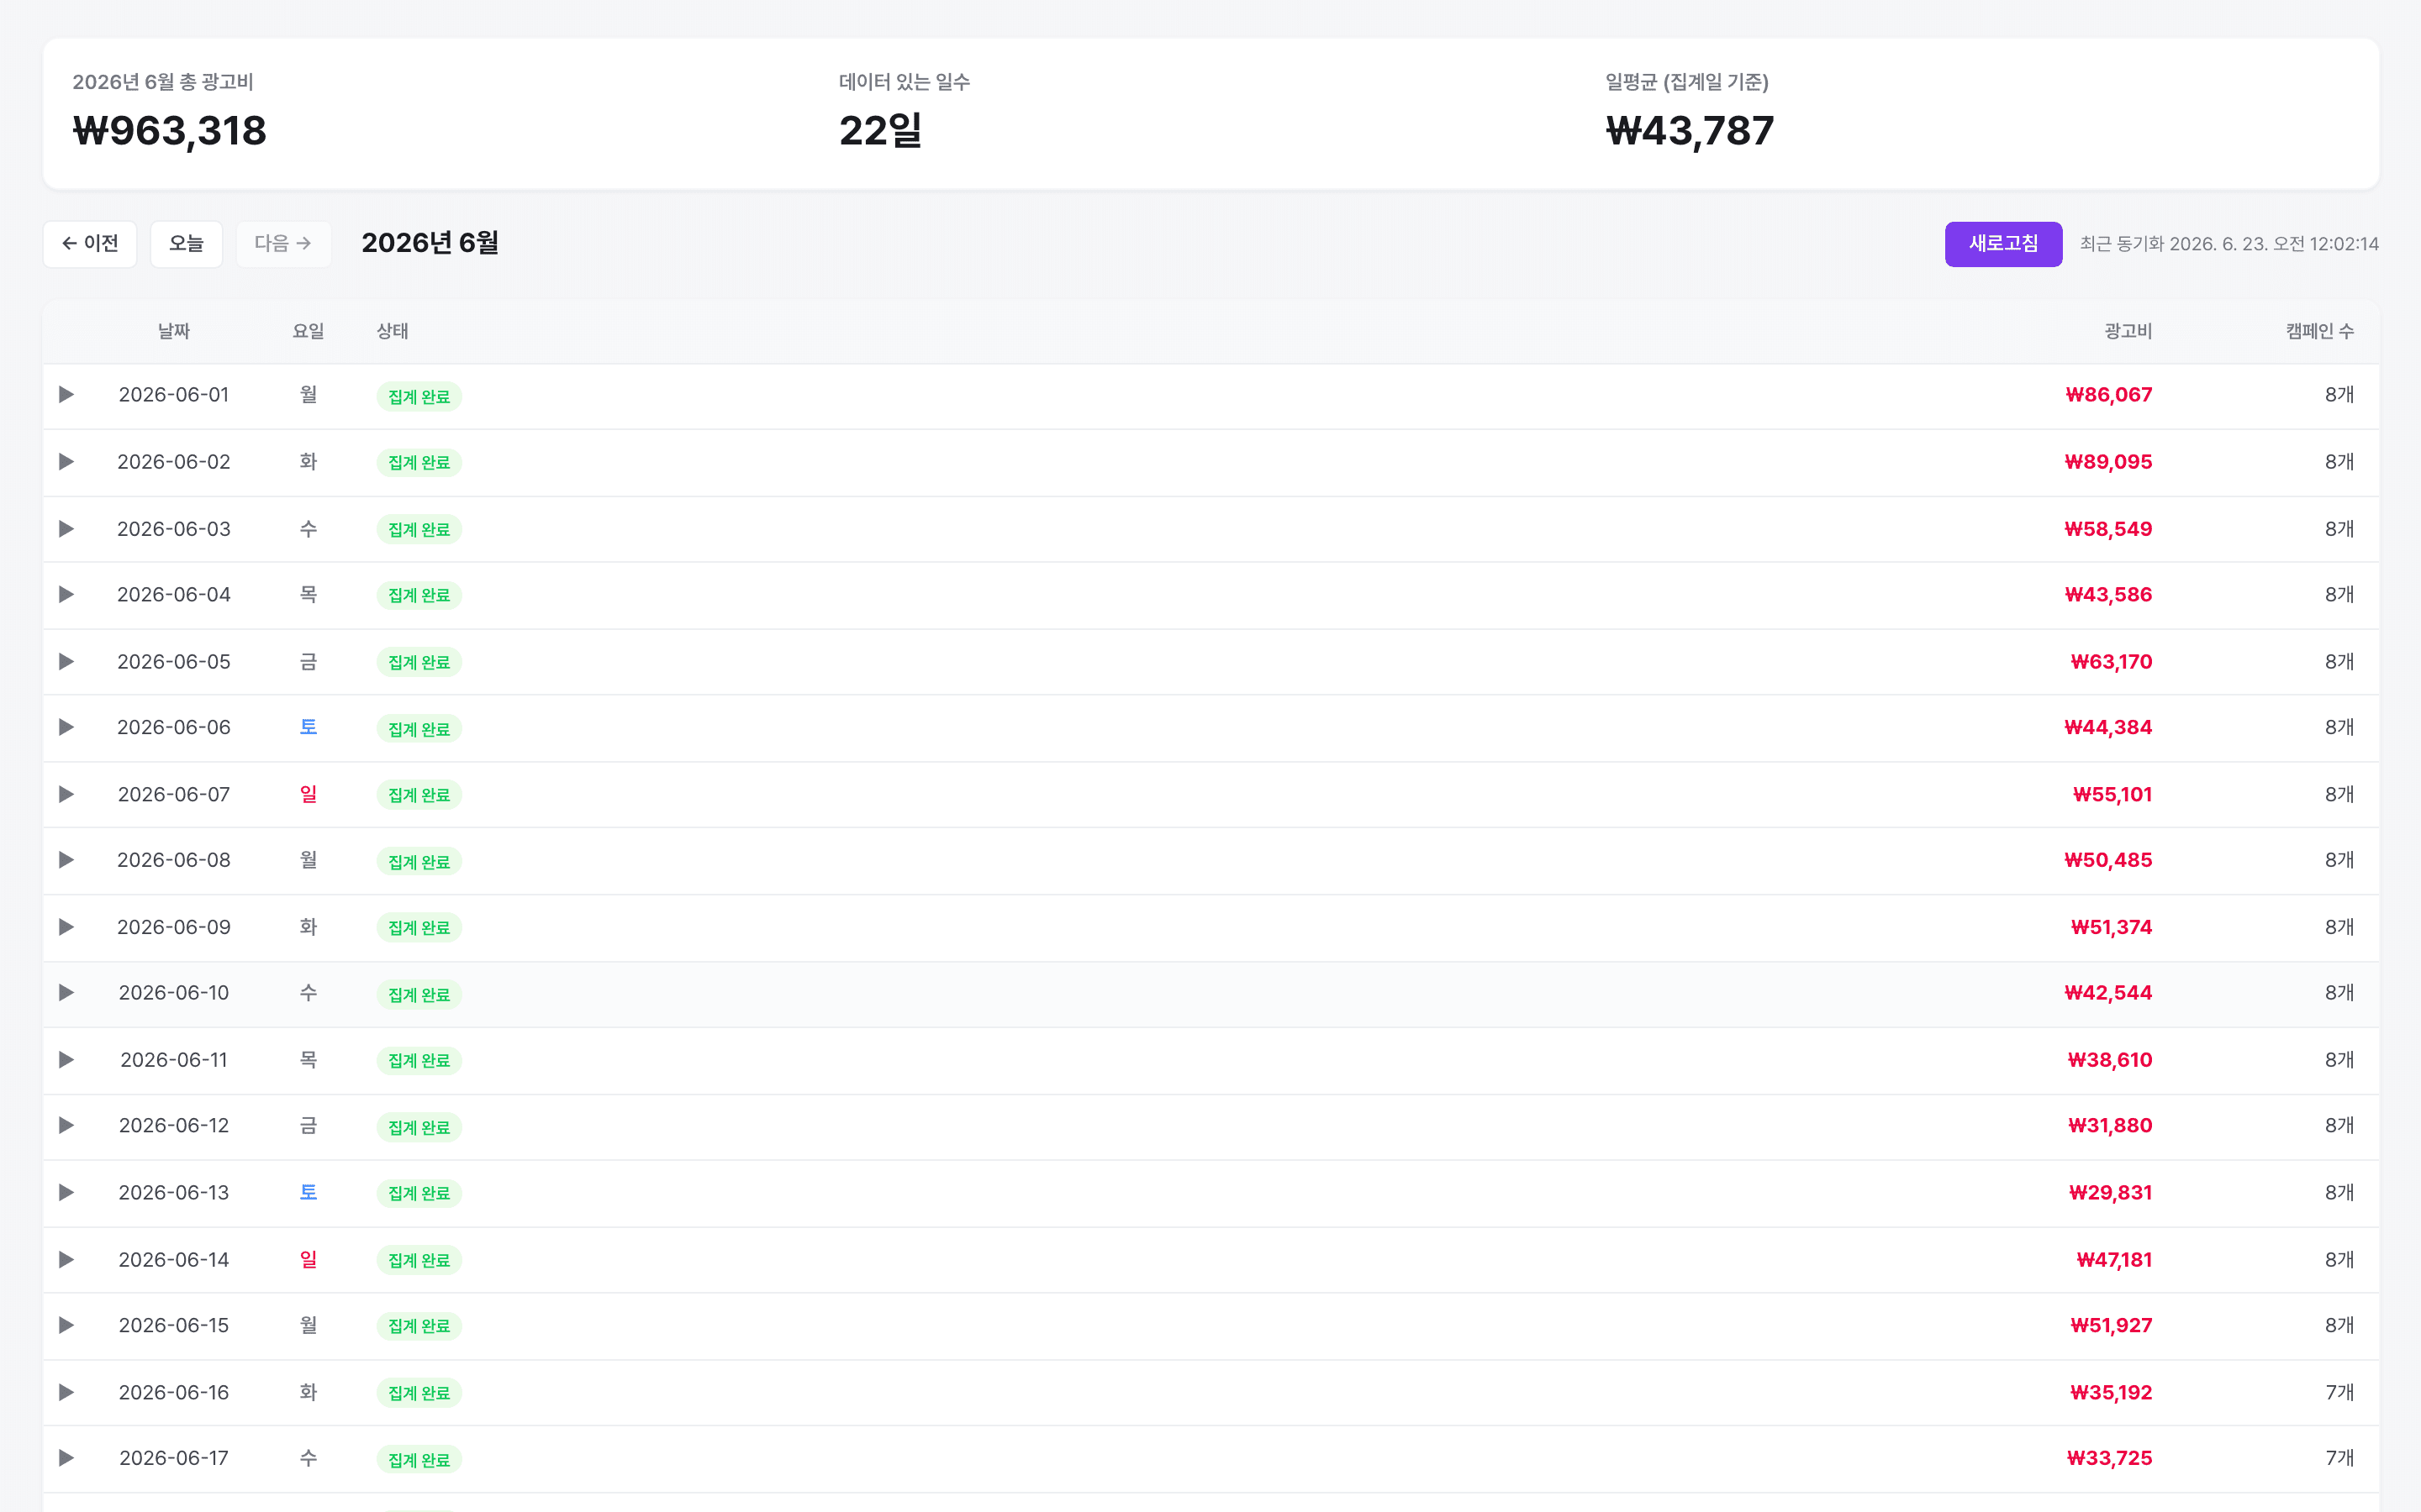Image resolution: width=2421 pixels, height=1512 pixels.
Task: Click ad spend ₩29,831
Action: [x=2110, y=1193]
